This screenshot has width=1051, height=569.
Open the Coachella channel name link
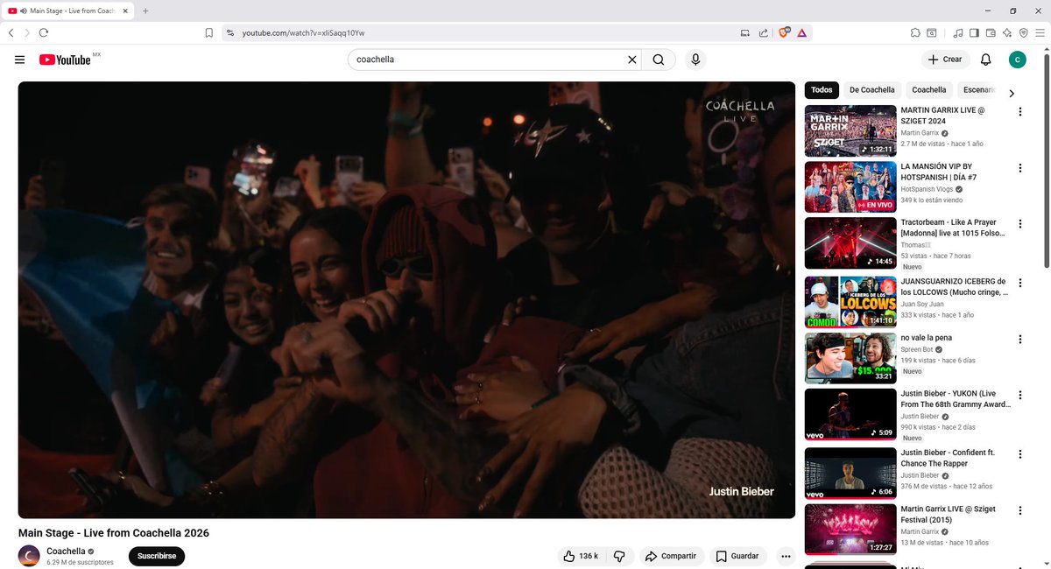pyautogui.click(x=66, y=551)
